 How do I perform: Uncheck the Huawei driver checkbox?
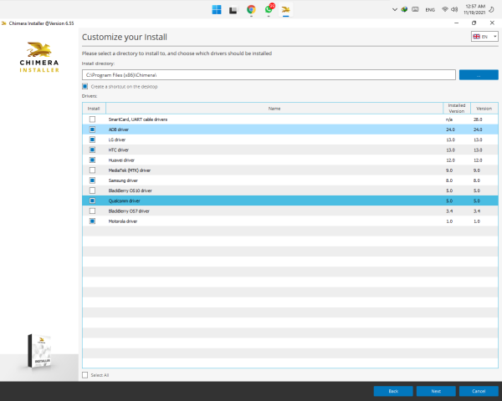click(x=92, y=160)
